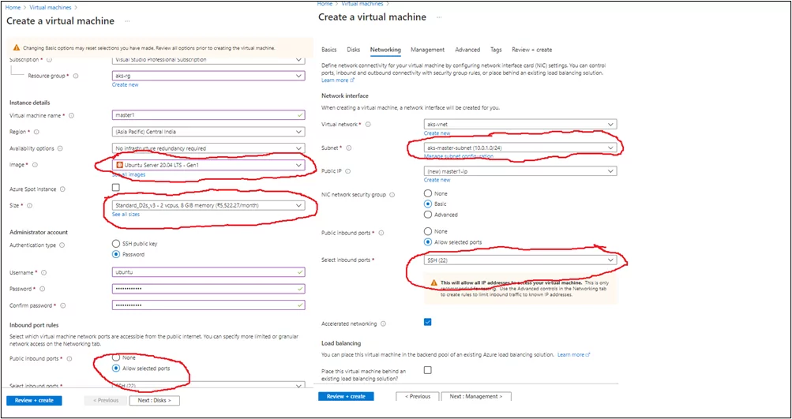Select SSH public key authentication

tap(116, 243)
